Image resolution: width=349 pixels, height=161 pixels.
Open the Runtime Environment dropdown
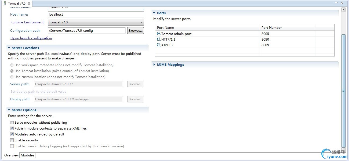[96, 22]
